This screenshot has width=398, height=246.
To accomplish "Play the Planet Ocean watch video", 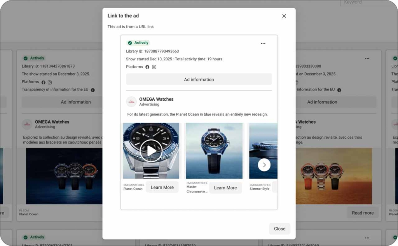I will point(151,151).
